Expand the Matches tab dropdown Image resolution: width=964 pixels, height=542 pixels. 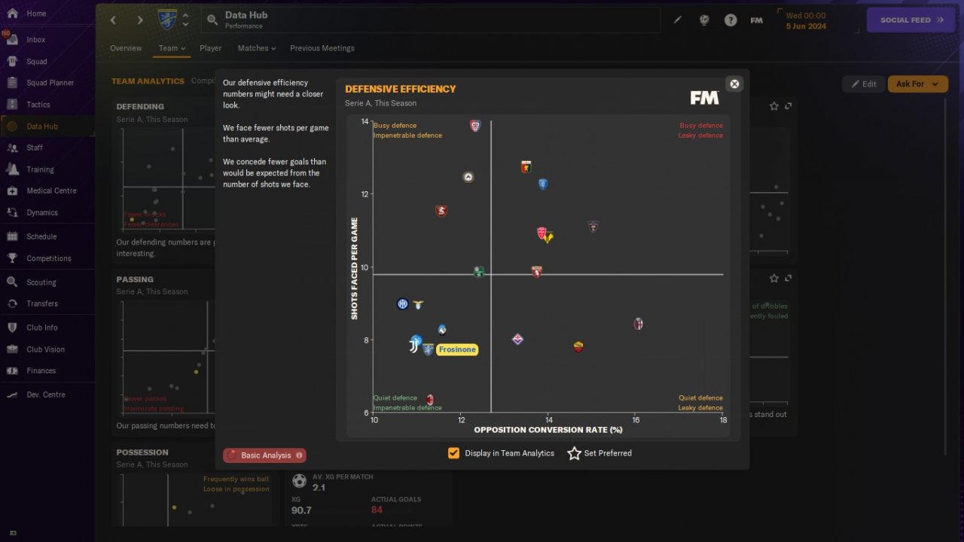click(x=257, y=48)
